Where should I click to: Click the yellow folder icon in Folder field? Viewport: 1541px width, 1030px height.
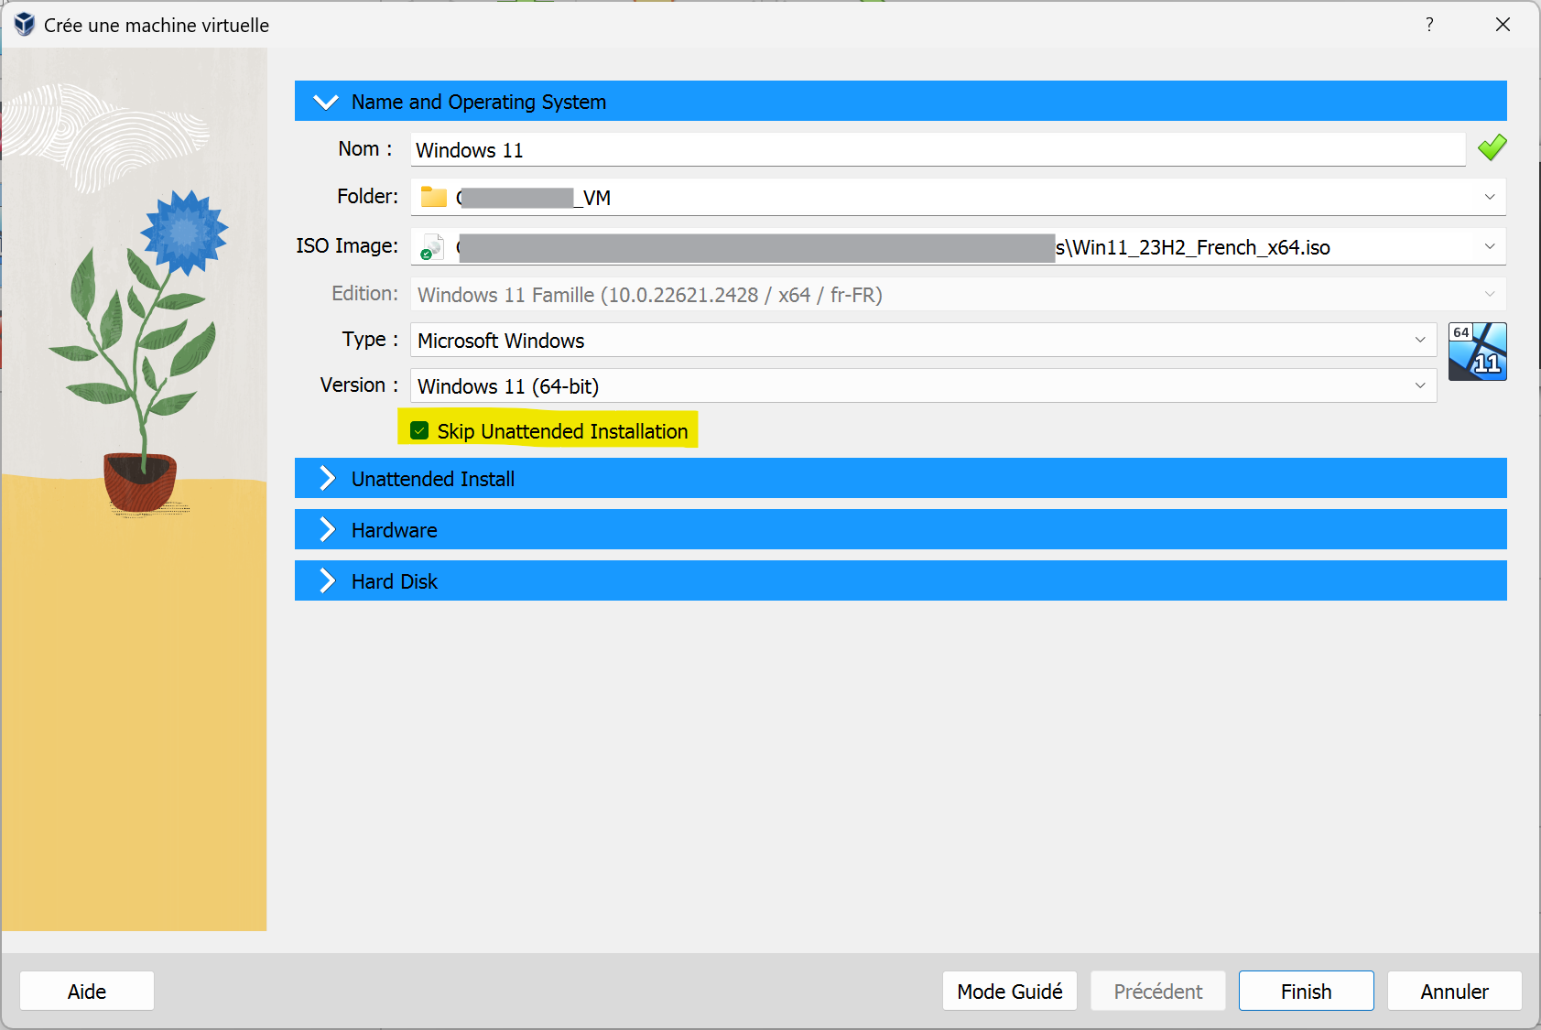[x=433, y=197]
